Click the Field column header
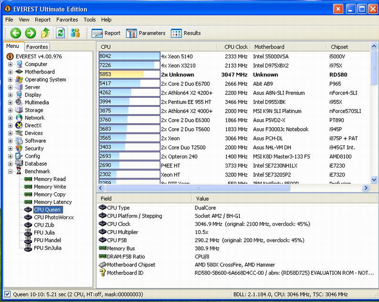 pos(144,199)
